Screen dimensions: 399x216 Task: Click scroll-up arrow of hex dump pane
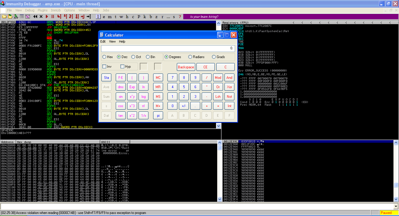coord(219,142)
